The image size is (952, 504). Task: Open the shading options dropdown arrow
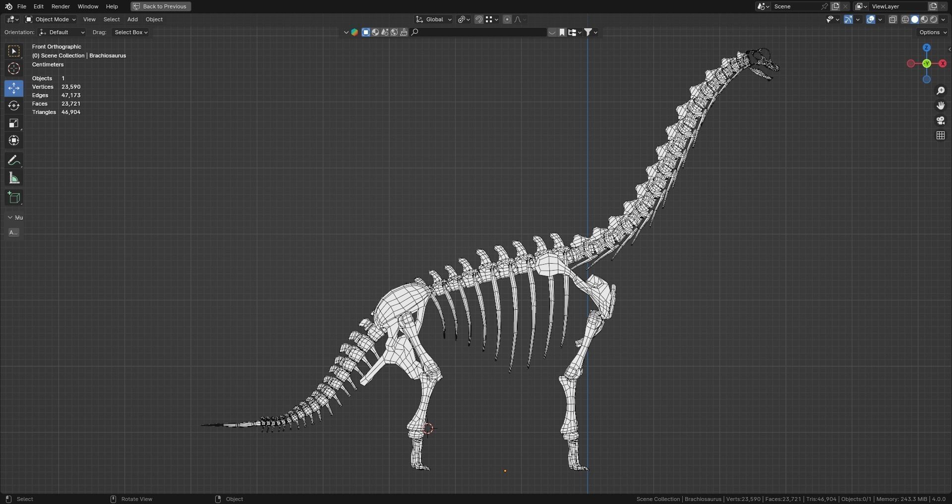(x=943, y=19)
